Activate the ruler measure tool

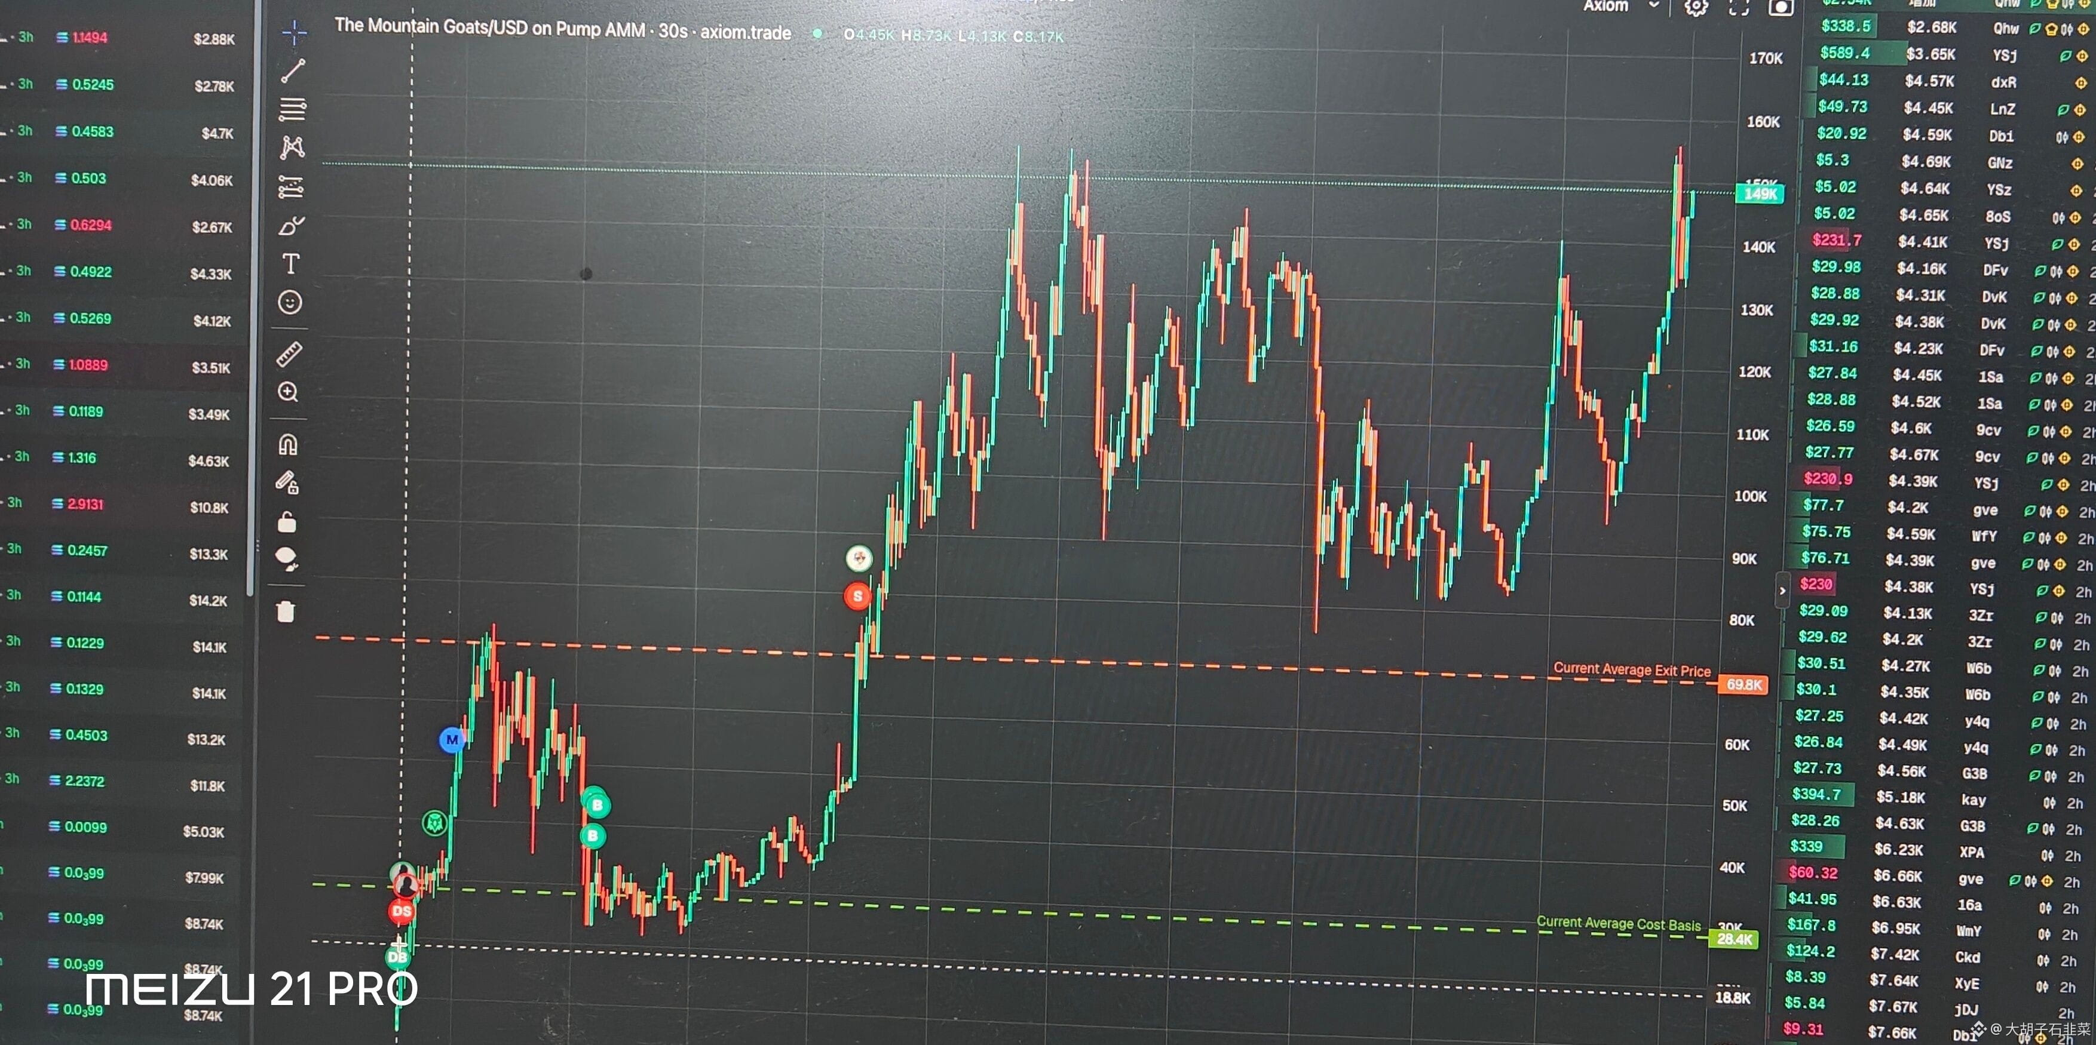(289, 354)
